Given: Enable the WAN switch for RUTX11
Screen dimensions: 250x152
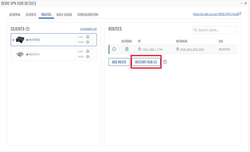Looking at the screenshot, I should click(90, 57).
